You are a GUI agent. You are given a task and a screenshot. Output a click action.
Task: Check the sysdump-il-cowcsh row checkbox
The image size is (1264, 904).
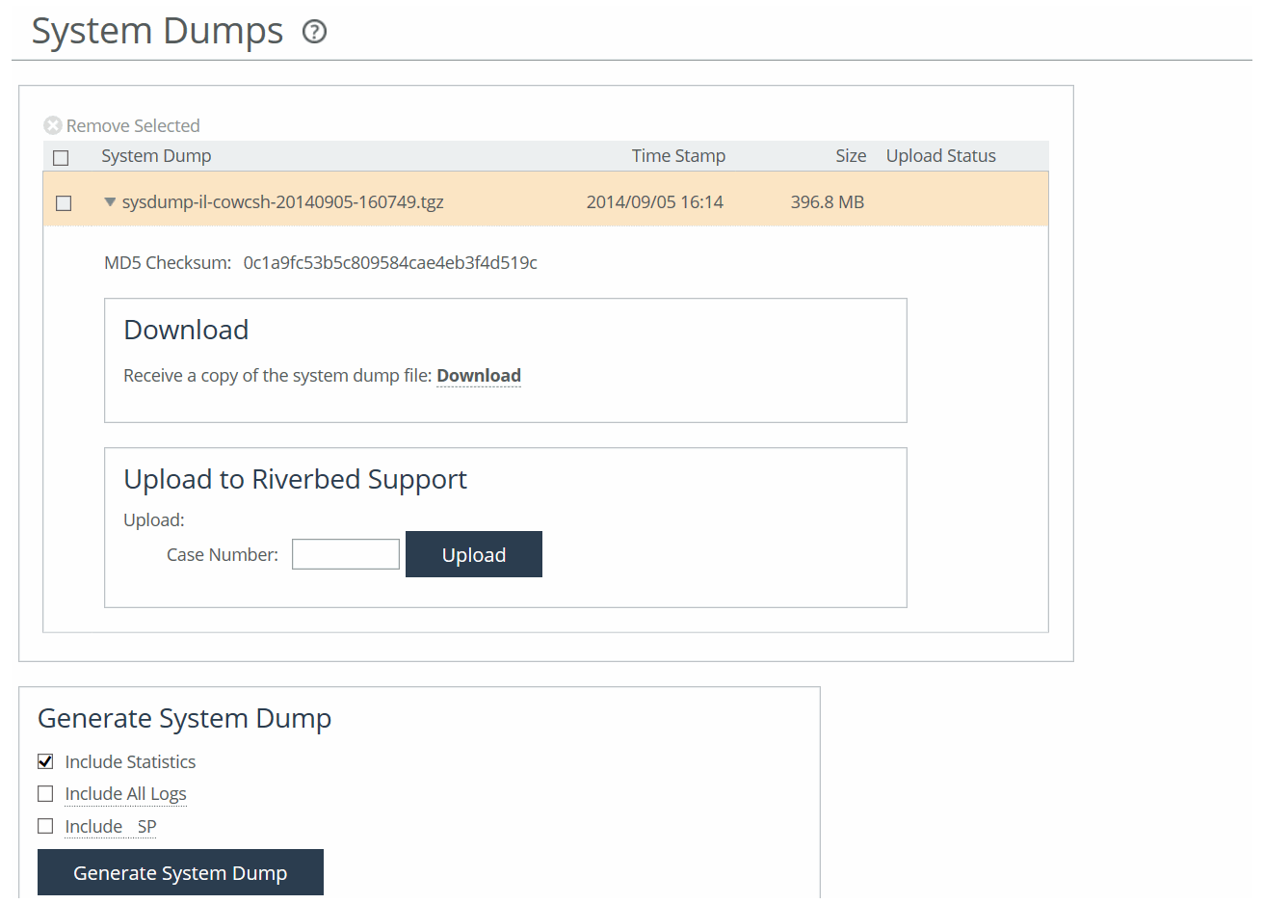64,203
